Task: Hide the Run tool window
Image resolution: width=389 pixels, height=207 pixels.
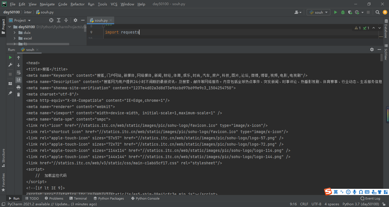Action: [x=379, y=49]
